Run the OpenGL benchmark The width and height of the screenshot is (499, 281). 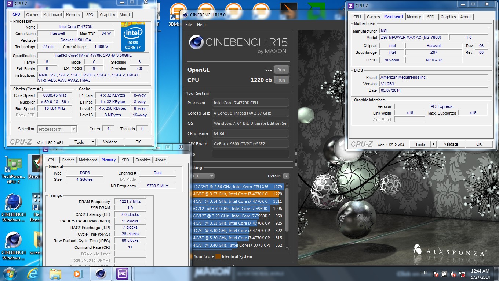[x=281, y=70]
